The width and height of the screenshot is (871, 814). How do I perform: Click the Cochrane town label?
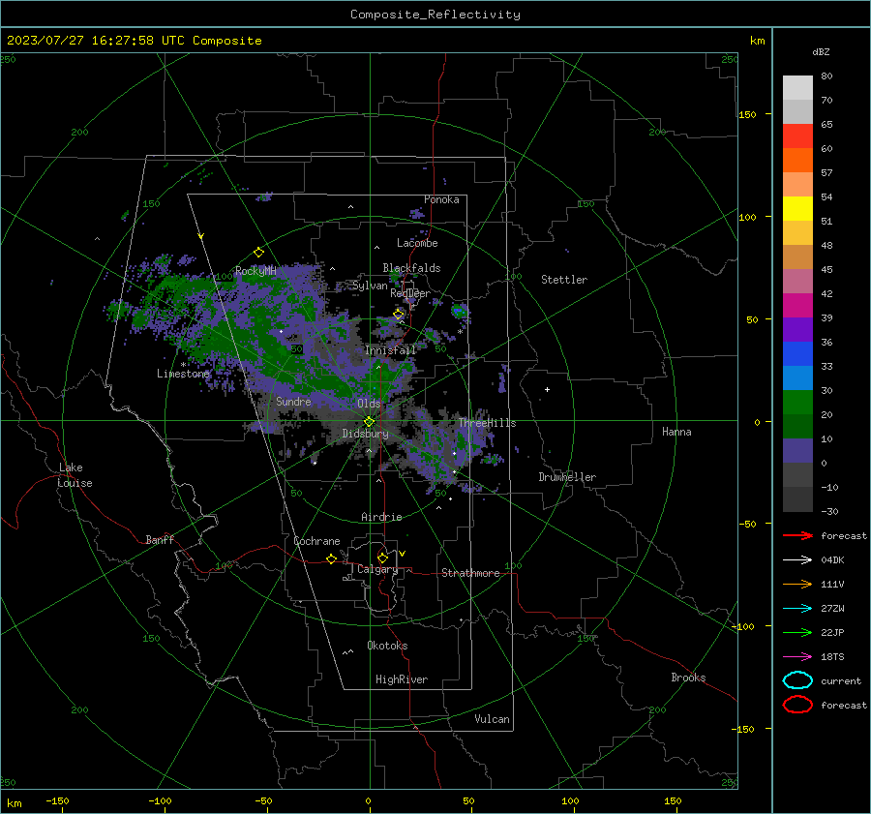tap(316, 541)
